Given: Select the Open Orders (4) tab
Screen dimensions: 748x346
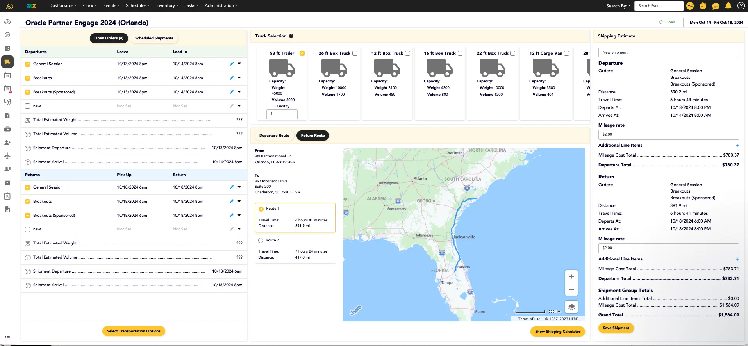Looking at the screenshot, I should (109, 38).
